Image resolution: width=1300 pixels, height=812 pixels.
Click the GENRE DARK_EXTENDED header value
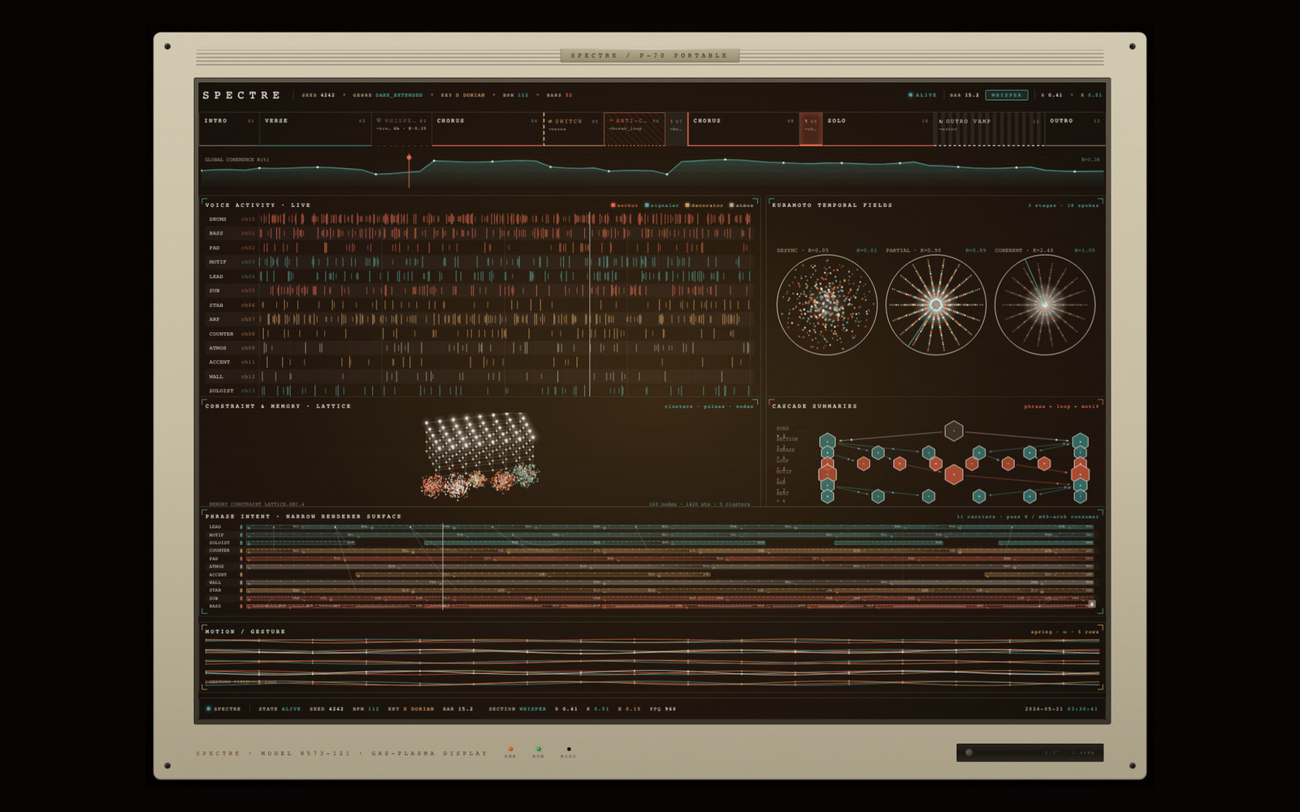(388, 95)
